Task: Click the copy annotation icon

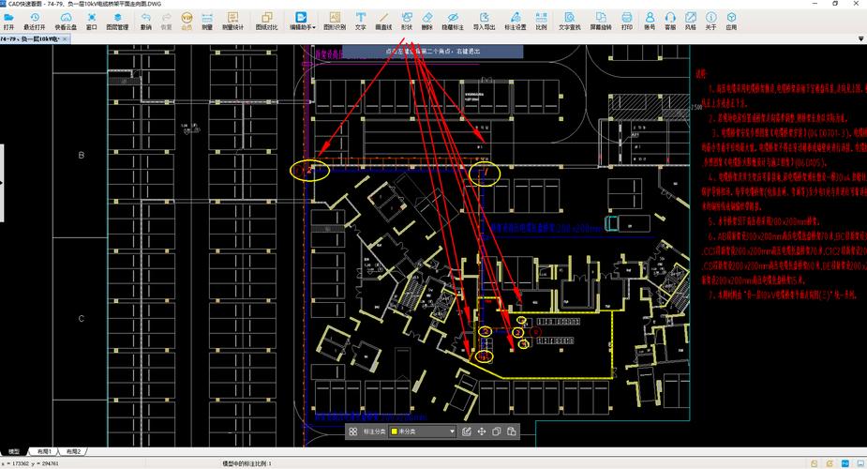Action: coord(497,431)
